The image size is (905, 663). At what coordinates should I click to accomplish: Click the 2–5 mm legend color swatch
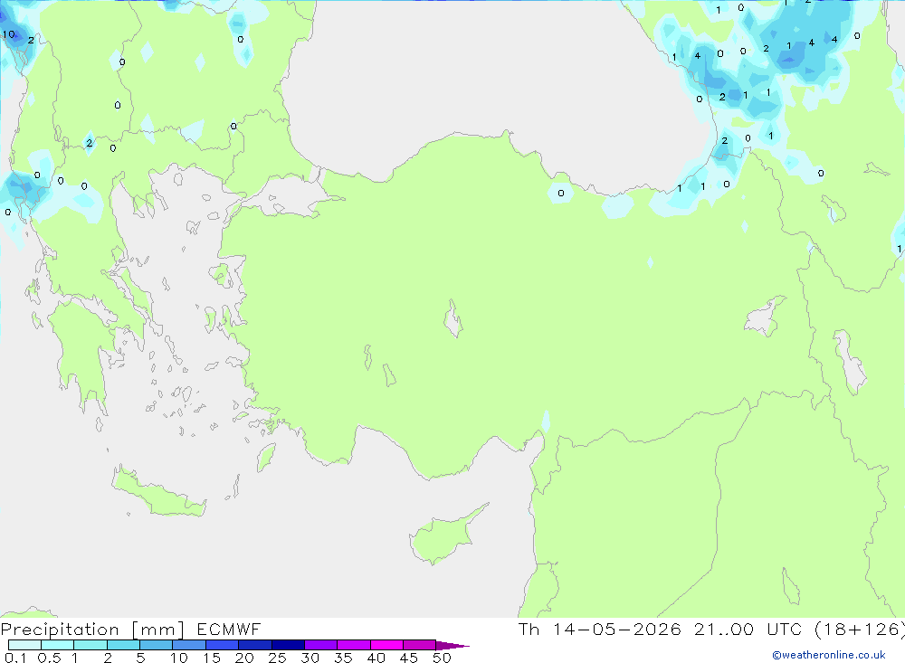click(x=123, y=645)
